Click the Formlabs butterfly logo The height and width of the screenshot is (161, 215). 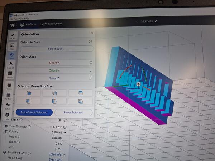(x=13, y=25)
